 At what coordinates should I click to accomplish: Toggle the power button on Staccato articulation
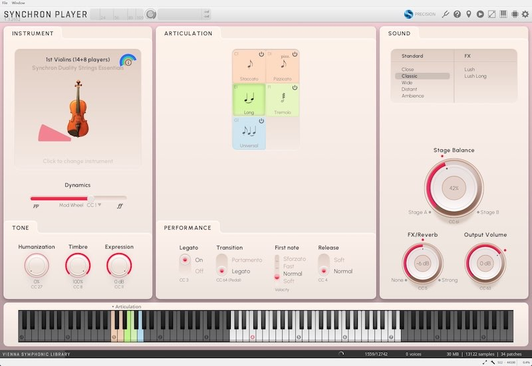pyautogui.click(x=261, y=54)
